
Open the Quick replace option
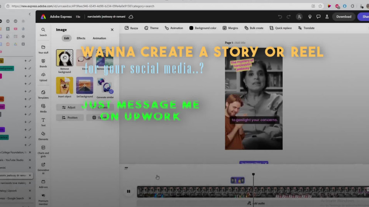tap(280, 28)
